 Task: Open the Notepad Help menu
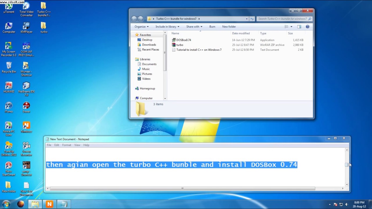point(86,145)
